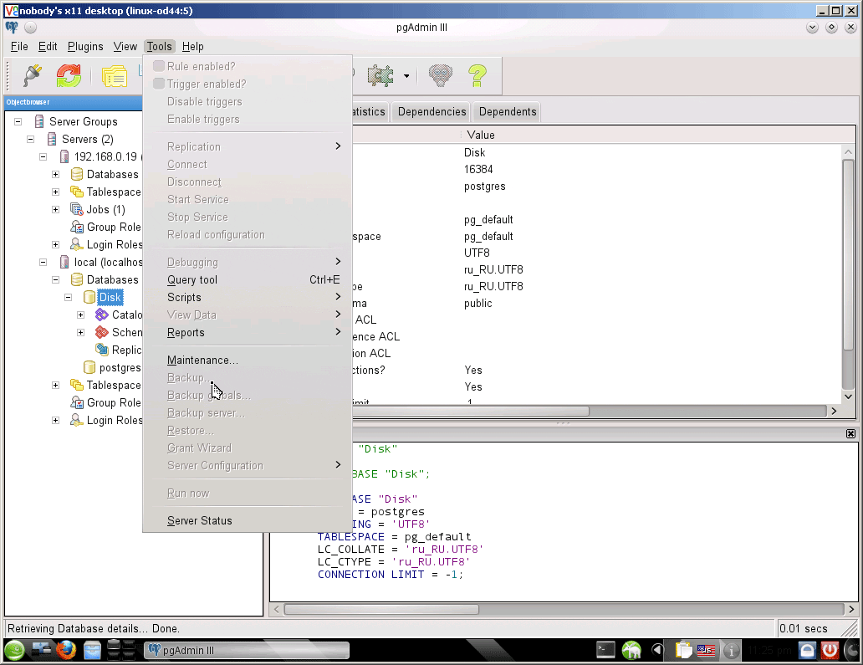Select the Server Groups icon in the tree

[39, 121]
